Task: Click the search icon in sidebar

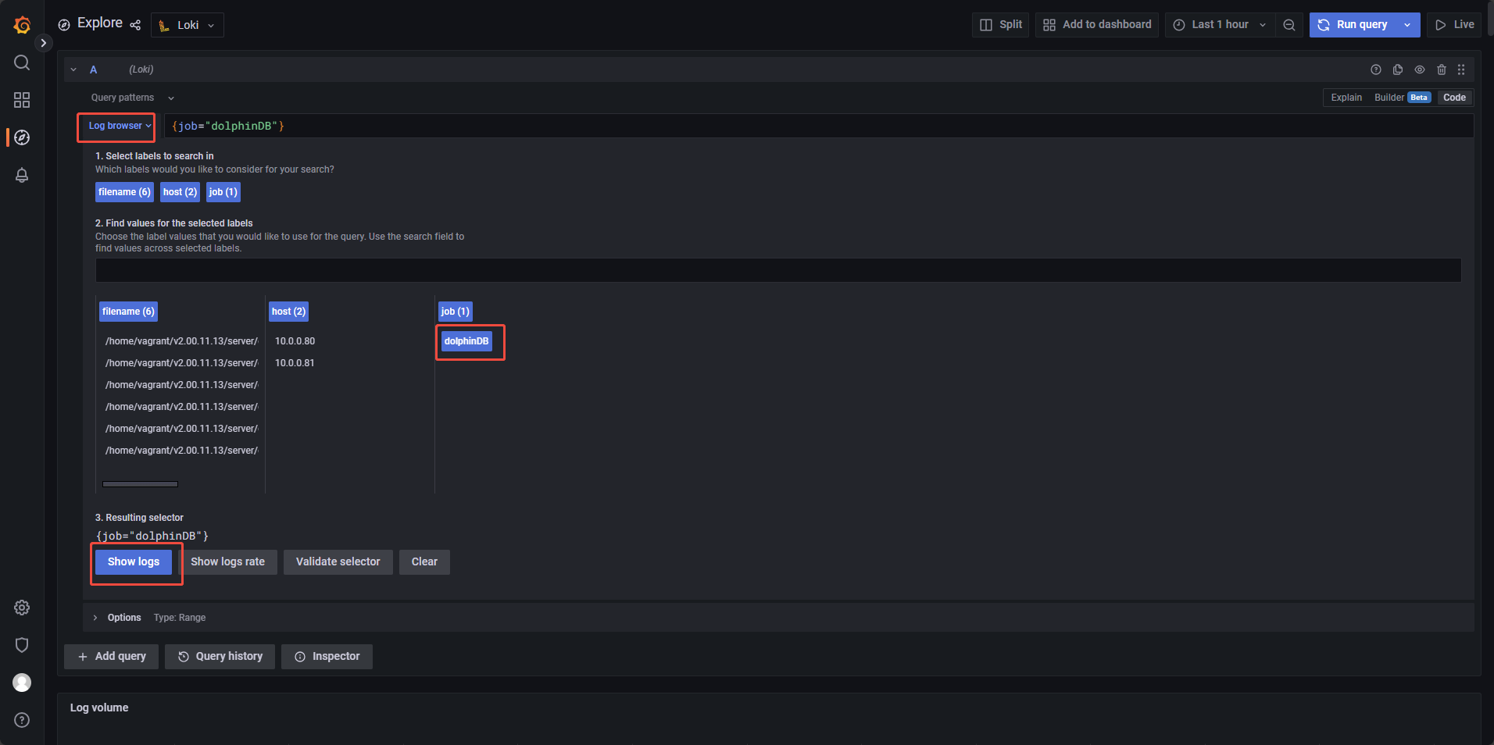Action: click(x=22, y=62)
